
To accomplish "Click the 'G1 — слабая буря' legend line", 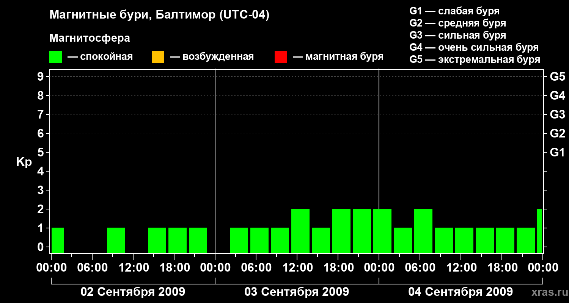I will tap(454, 11).
